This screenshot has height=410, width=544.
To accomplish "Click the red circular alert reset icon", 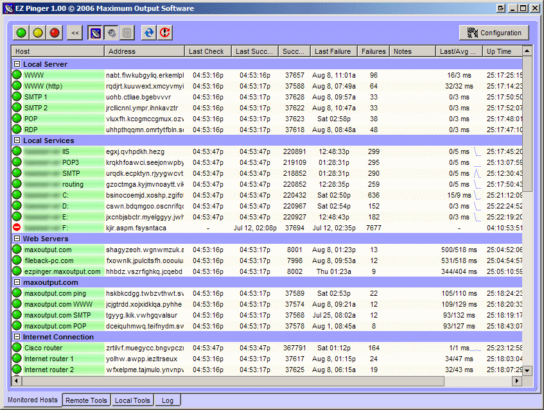I will pos(165,33).
